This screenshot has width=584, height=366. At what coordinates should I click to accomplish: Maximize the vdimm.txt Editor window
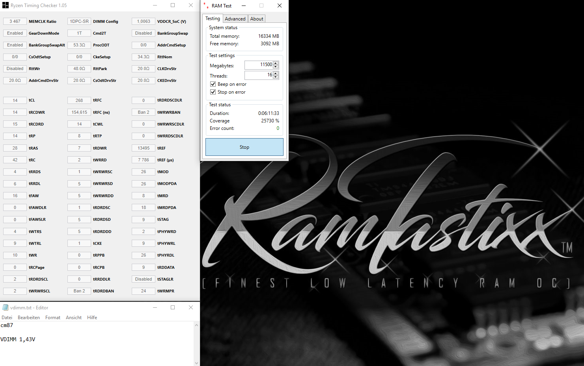173,307
